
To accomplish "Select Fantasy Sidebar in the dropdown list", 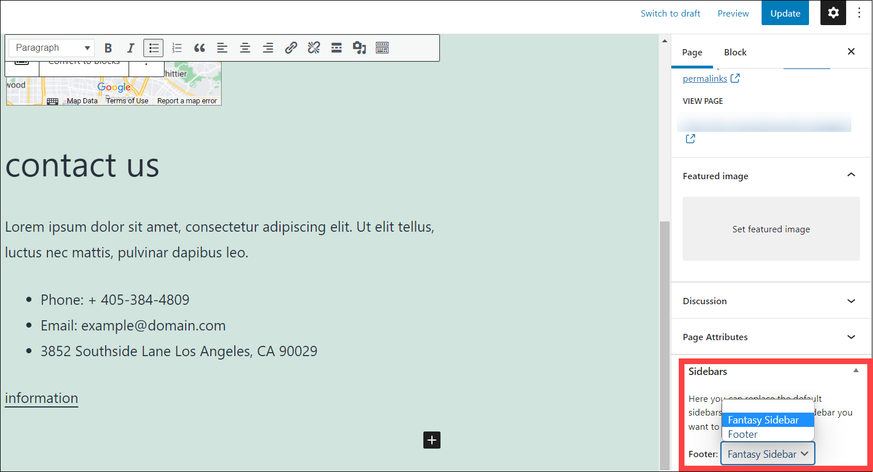I will pos(768,420).
